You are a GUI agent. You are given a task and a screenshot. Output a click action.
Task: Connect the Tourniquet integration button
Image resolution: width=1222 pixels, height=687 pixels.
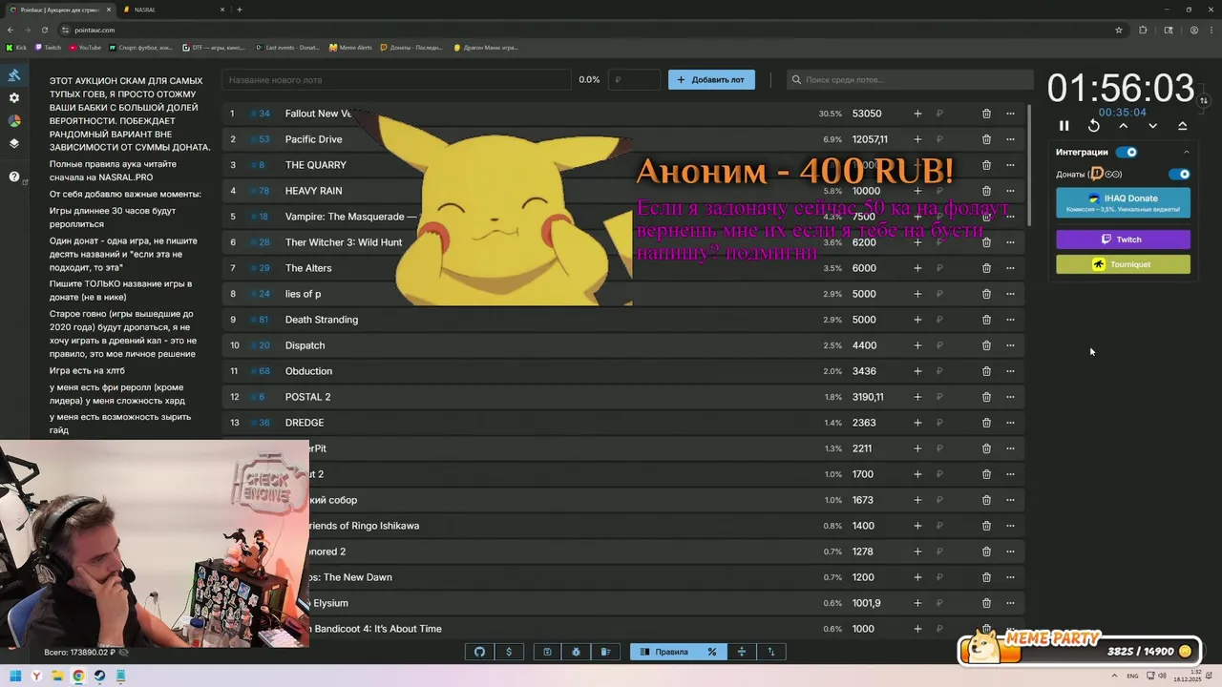coord(1123,264)
